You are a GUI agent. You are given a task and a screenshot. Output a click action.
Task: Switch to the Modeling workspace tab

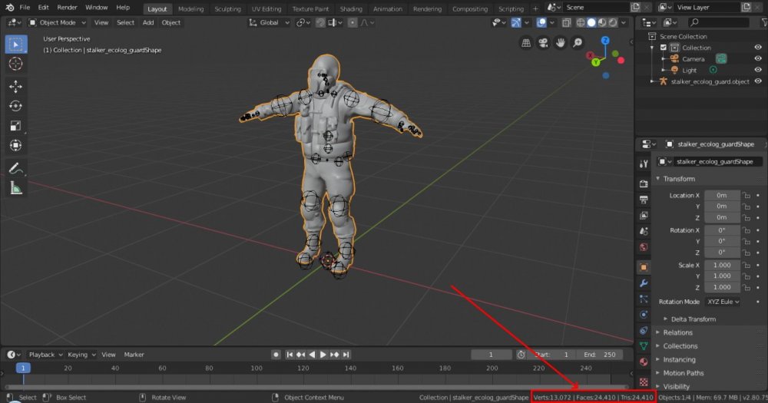click(x=190, y=8)
